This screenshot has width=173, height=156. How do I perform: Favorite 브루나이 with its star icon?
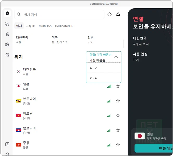118,101
